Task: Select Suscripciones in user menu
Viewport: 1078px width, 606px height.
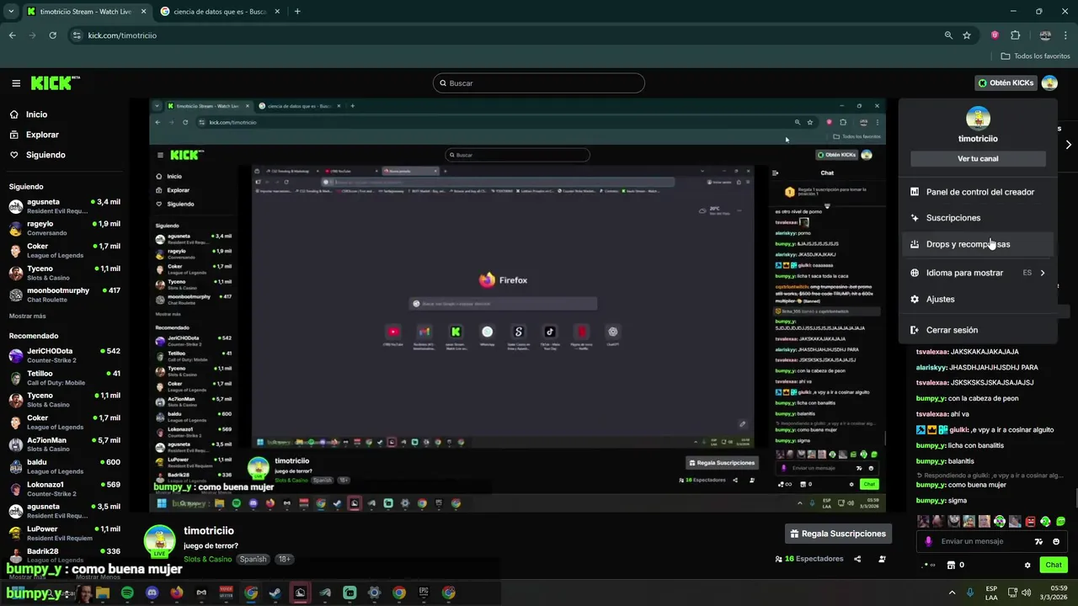Action: click(x=978, y=218)
